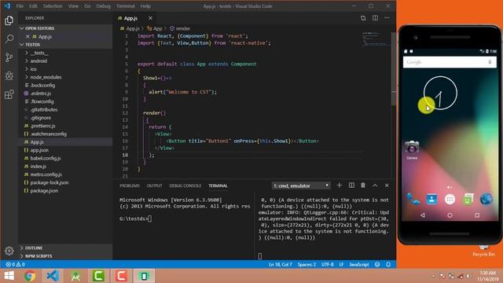Viewport: 503px width, 283px height.
Task: Switch to the DEBUG CONSOLE tab
Action: click(185, 186)
